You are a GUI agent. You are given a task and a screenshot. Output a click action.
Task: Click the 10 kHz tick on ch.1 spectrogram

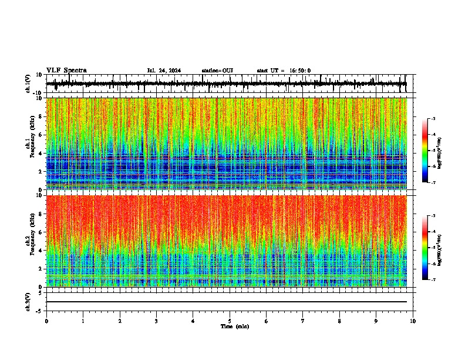39,98
